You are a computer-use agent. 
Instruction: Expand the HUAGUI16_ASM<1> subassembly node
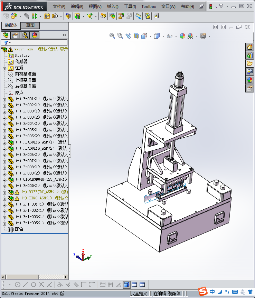pyautogui.click(x=4, y=143)
